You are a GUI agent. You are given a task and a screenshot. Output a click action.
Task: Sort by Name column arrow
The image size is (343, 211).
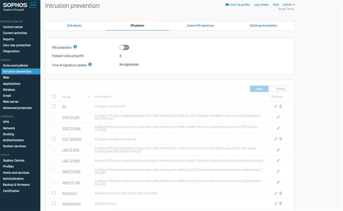click(x=88, y=97)
